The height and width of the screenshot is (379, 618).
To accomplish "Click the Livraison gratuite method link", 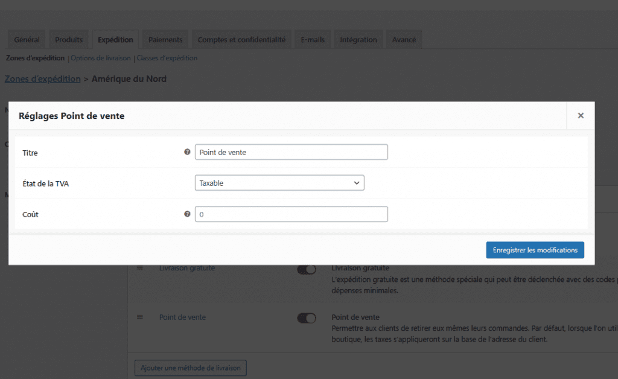I will 187,268.
